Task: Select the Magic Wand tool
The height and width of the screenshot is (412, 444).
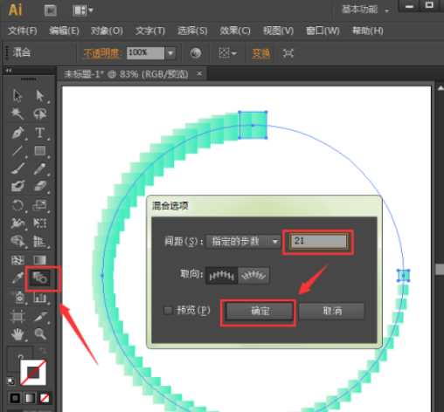Action: (x=17, y=113)
